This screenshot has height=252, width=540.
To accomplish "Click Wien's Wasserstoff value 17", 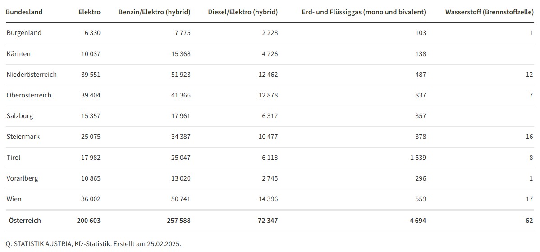I will [x=530, y=199].
